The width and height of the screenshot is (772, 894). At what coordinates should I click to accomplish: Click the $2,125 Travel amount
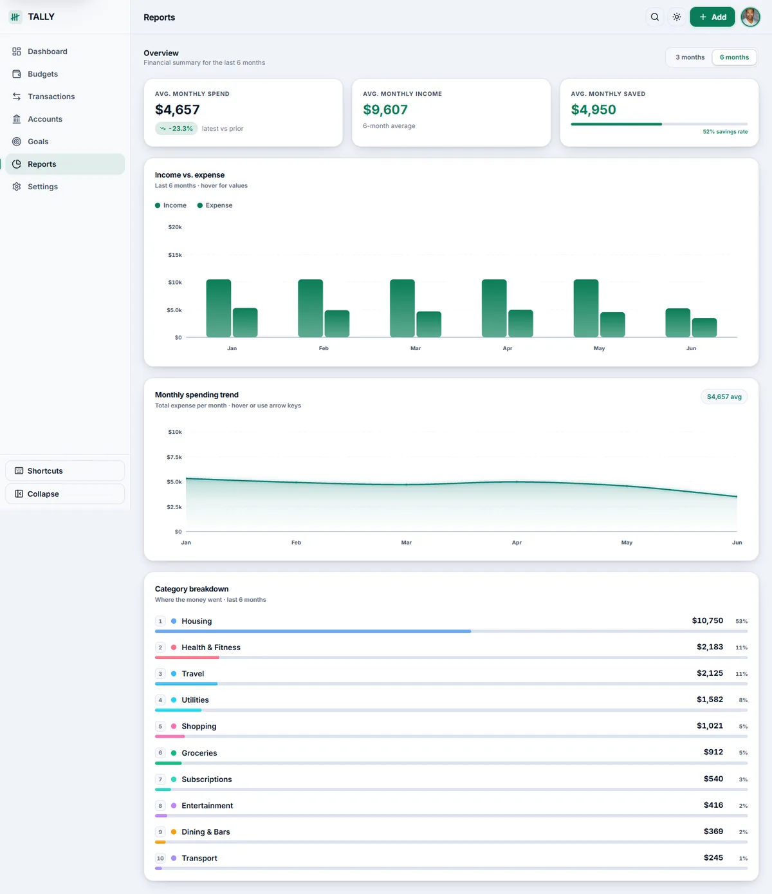[x=710, y=673]
